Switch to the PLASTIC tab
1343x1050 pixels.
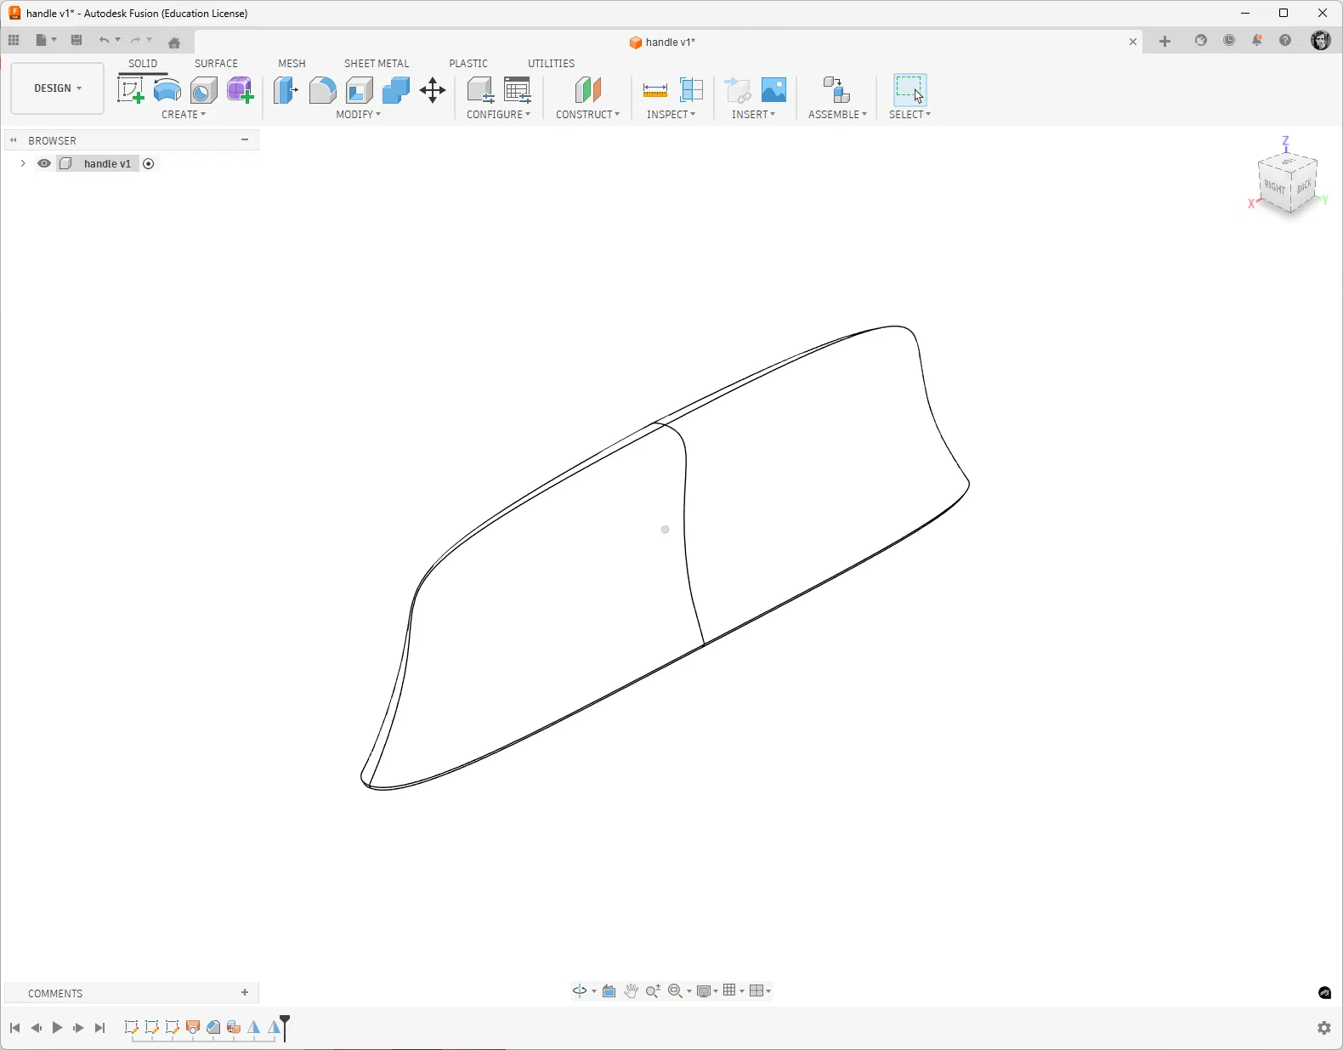[x=468, y=64]
